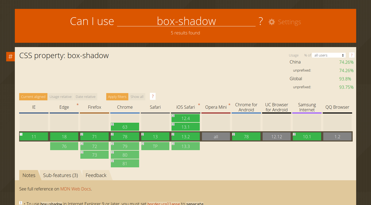Click the box-shadow search field
This screenshot has width=371, height=205.
click(x=186, y=21)
